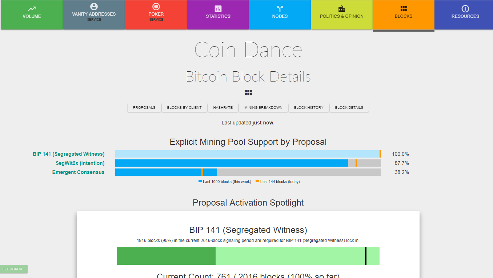The height and width of the screenshot is (278, 493).
Task: Follow the SegWit2x (intention) link
Action: 80,163
